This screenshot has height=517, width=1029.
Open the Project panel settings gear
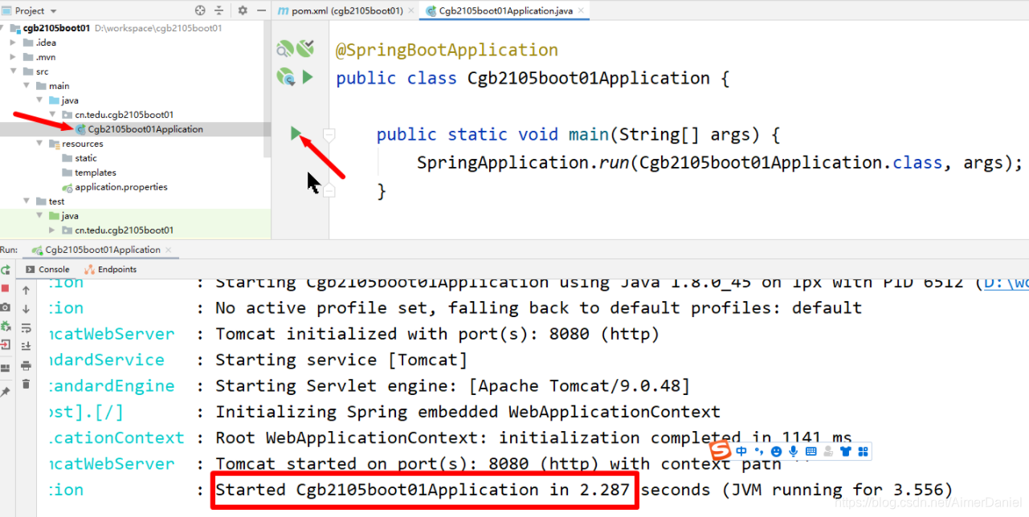click(243, 10)
